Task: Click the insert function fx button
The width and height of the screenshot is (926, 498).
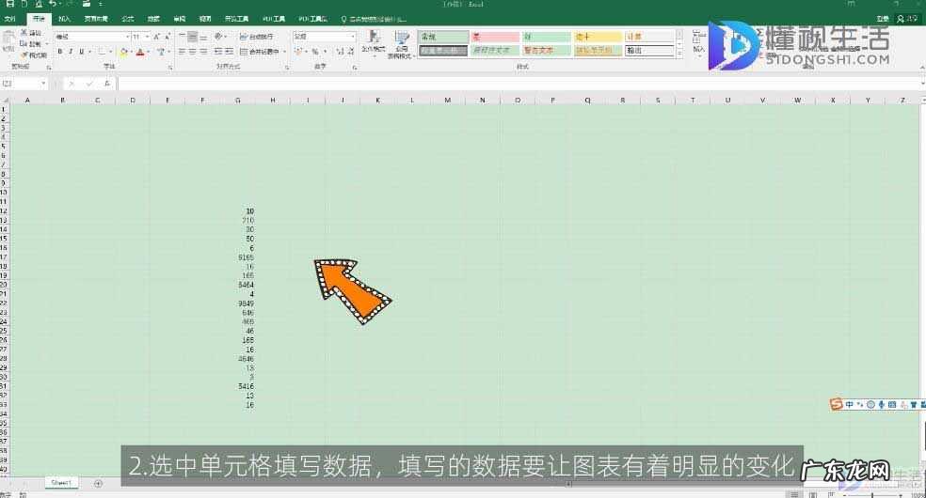Action: click(x=107, y=84)
